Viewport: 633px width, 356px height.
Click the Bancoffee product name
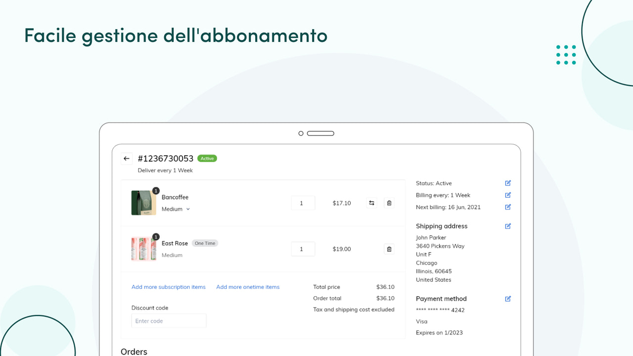pyautogui.click(x=175, y=197)
